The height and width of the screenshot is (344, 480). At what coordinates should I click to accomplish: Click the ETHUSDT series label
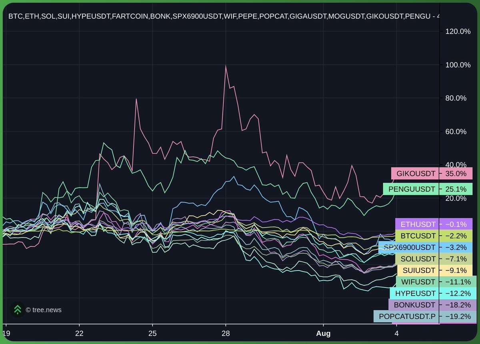pyautogui.click(x=417, y=225)
